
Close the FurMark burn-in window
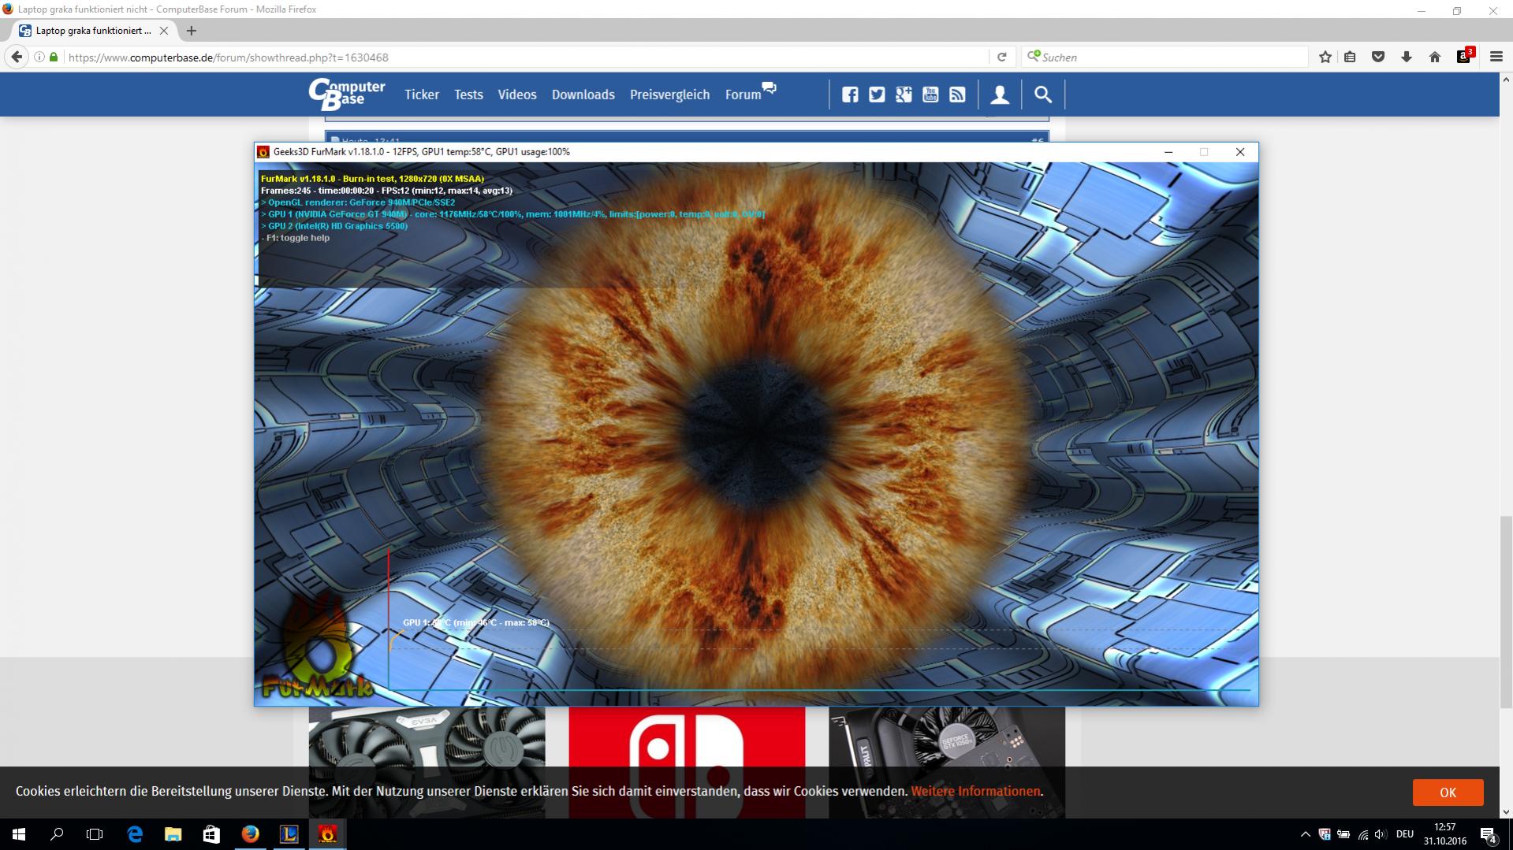1240,152
